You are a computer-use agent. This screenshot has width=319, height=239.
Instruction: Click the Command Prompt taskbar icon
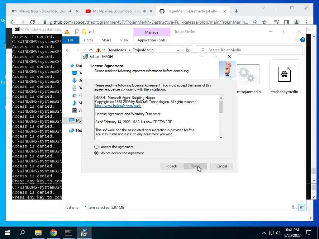(69, 233)
